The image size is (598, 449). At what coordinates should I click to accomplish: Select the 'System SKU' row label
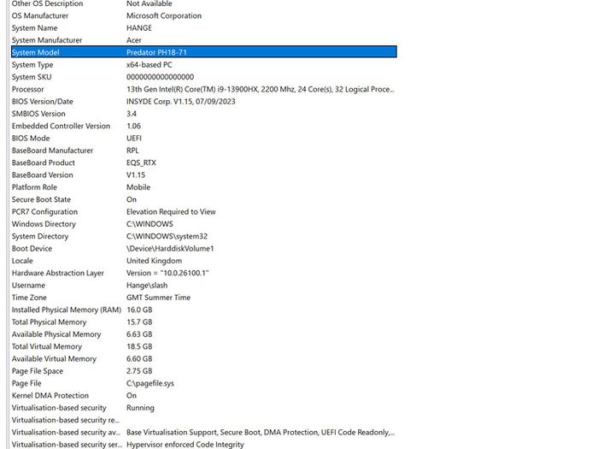pos(32,77)
